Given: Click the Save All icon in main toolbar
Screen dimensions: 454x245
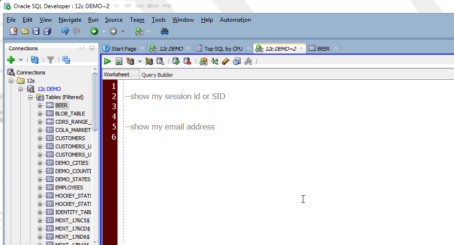Looking at the screenshot, I should [47, 31].
